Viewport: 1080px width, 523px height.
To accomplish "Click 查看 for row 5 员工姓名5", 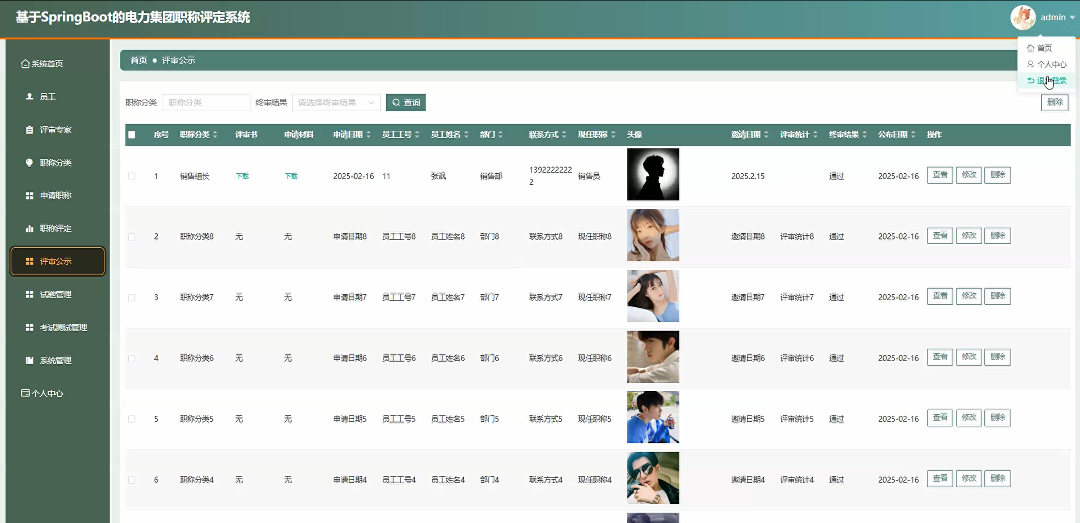I will click(940, 418).
